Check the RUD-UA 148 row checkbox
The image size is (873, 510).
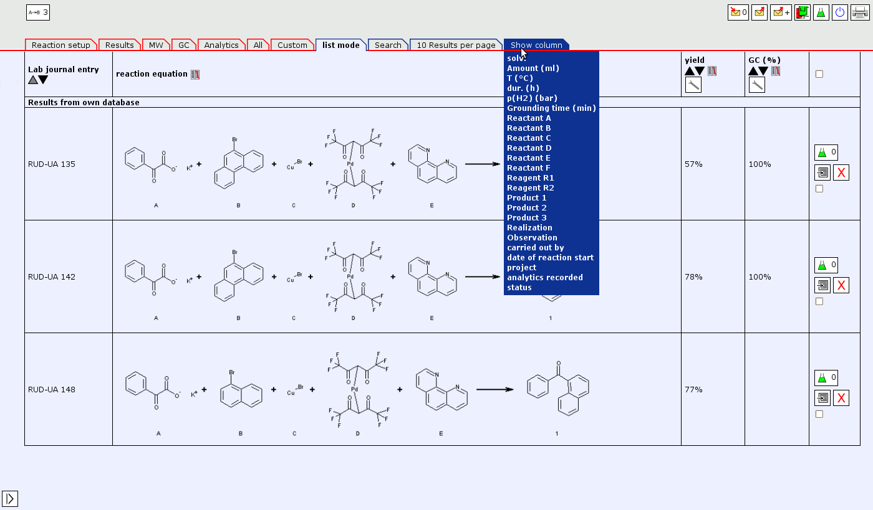(819, 414)
